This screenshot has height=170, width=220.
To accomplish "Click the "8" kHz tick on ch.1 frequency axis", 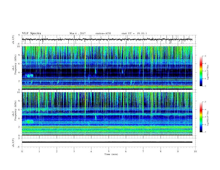I will pyautogui.click(x=19, y=55).
